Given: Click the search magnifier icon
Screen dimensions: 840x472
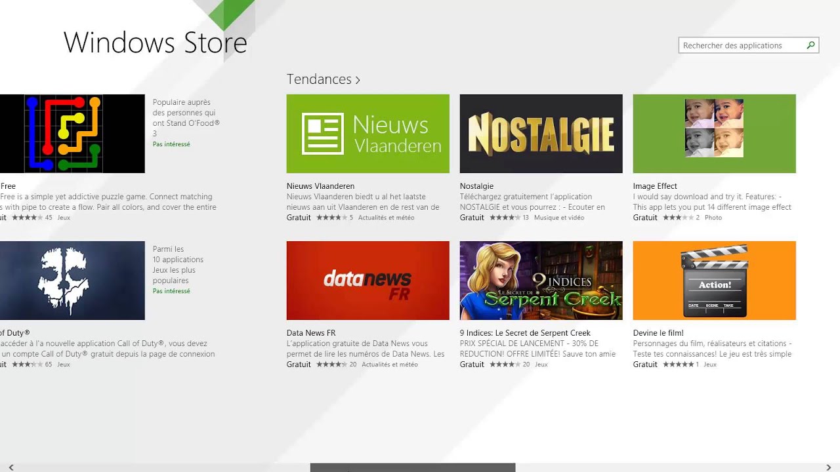Looking at the screenshot, I should click(810, 45).
